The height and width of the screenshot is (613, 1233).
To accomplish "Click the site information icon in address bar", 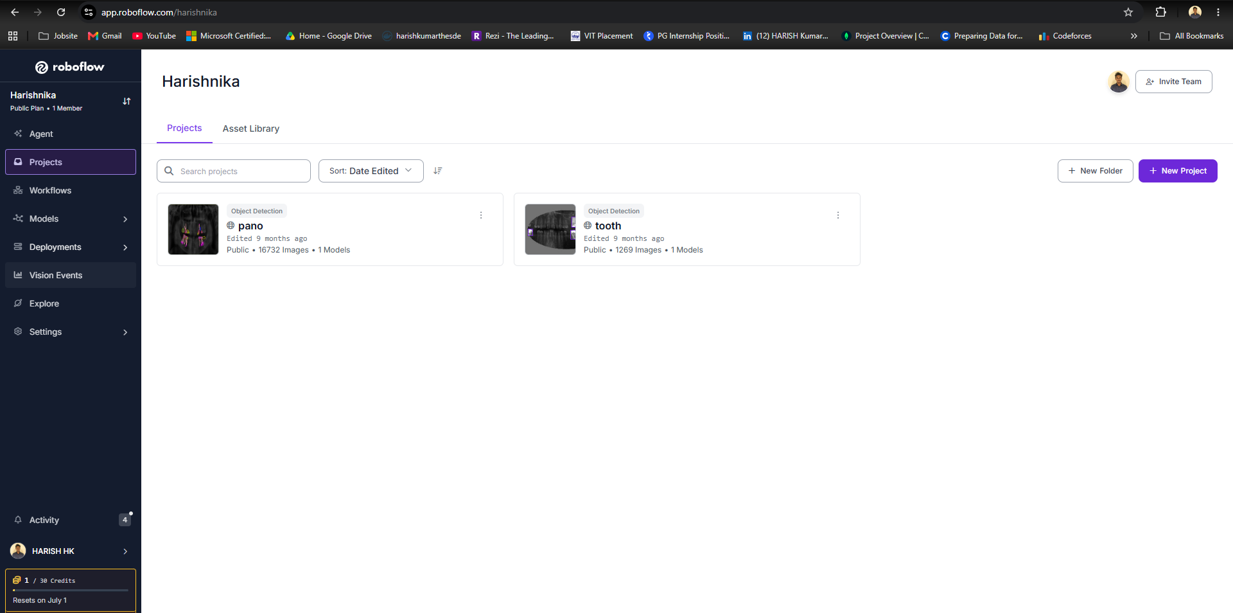I will [89, 12].
